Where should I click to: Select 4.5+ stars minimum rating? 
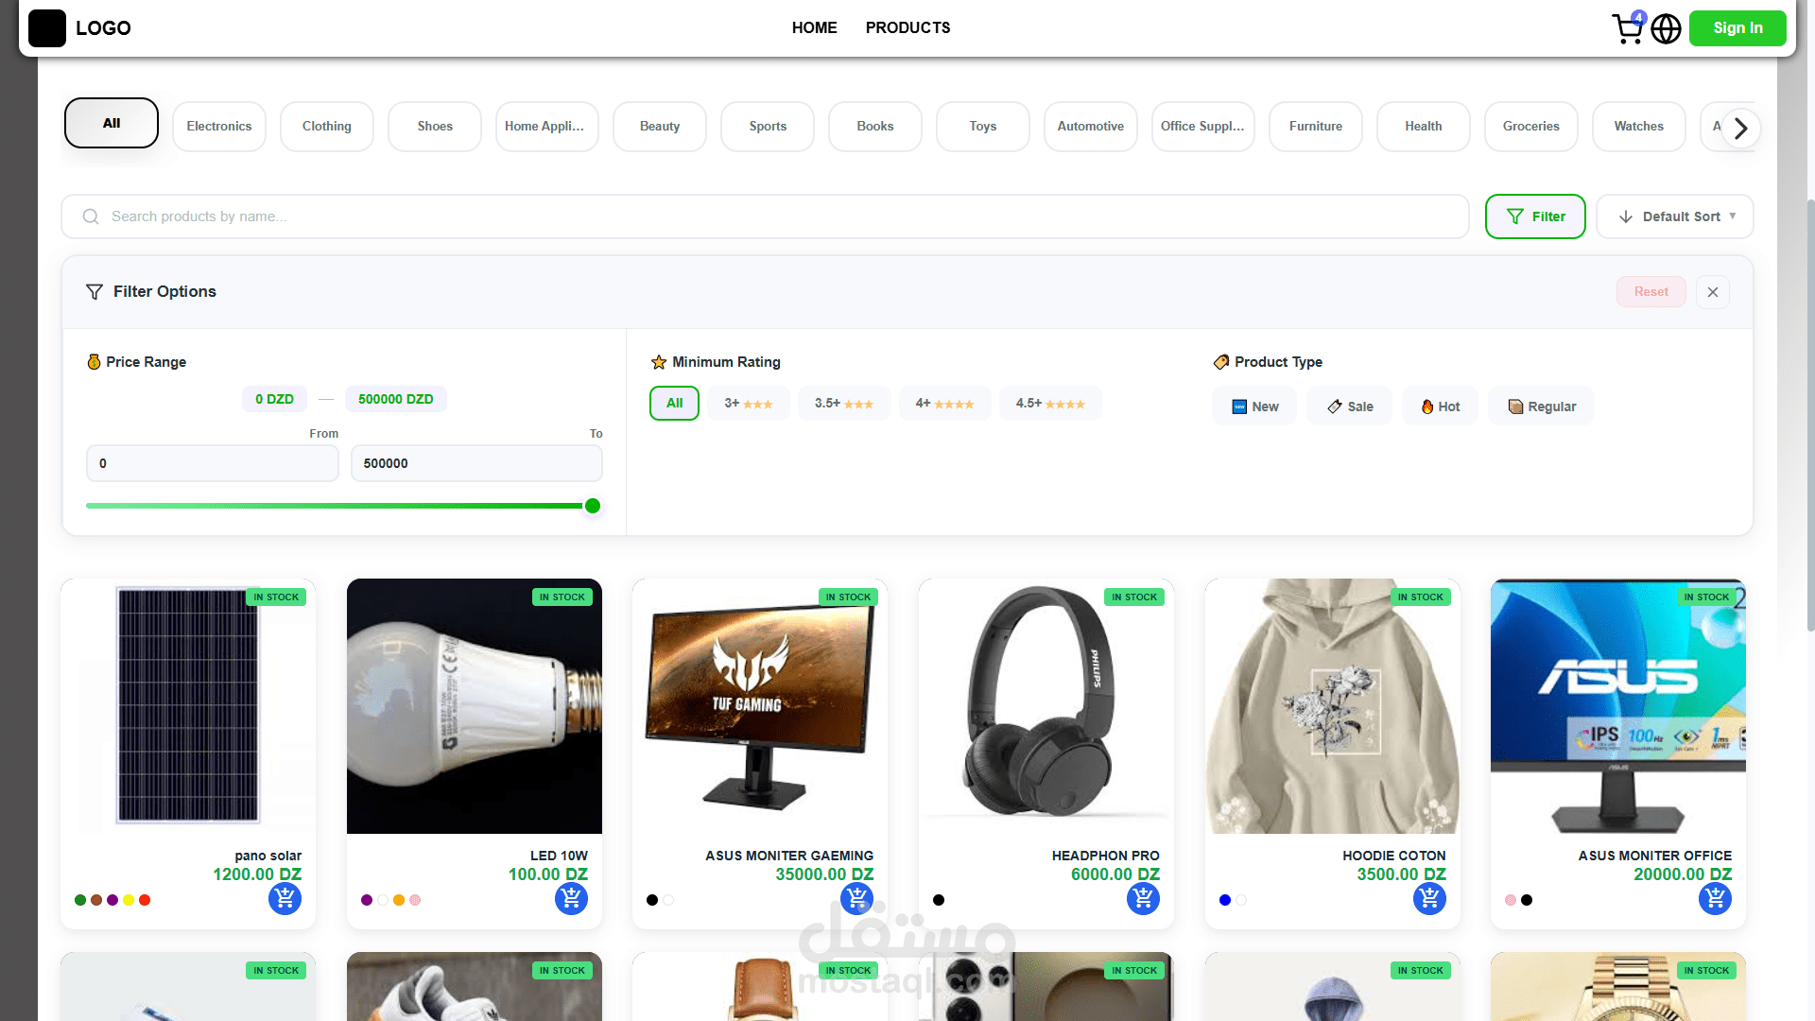pos(1050,403)
